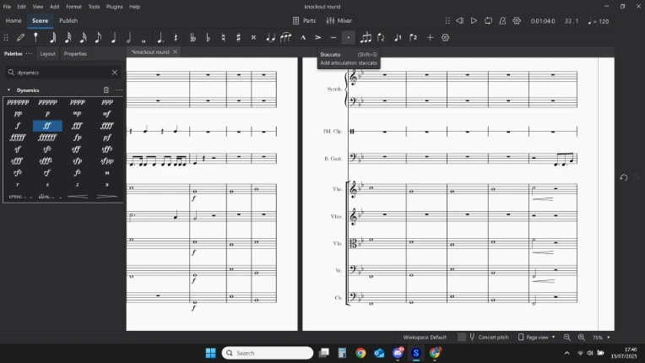Open the Format menu
Screen dimensions: 645x363
[73, 7]
